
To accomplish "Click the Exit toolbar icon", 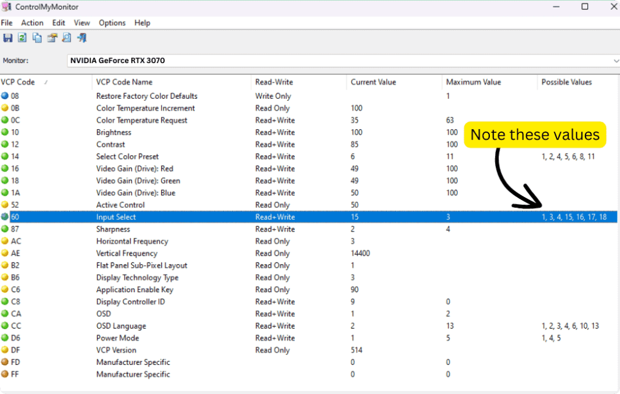I will [81, 38].
